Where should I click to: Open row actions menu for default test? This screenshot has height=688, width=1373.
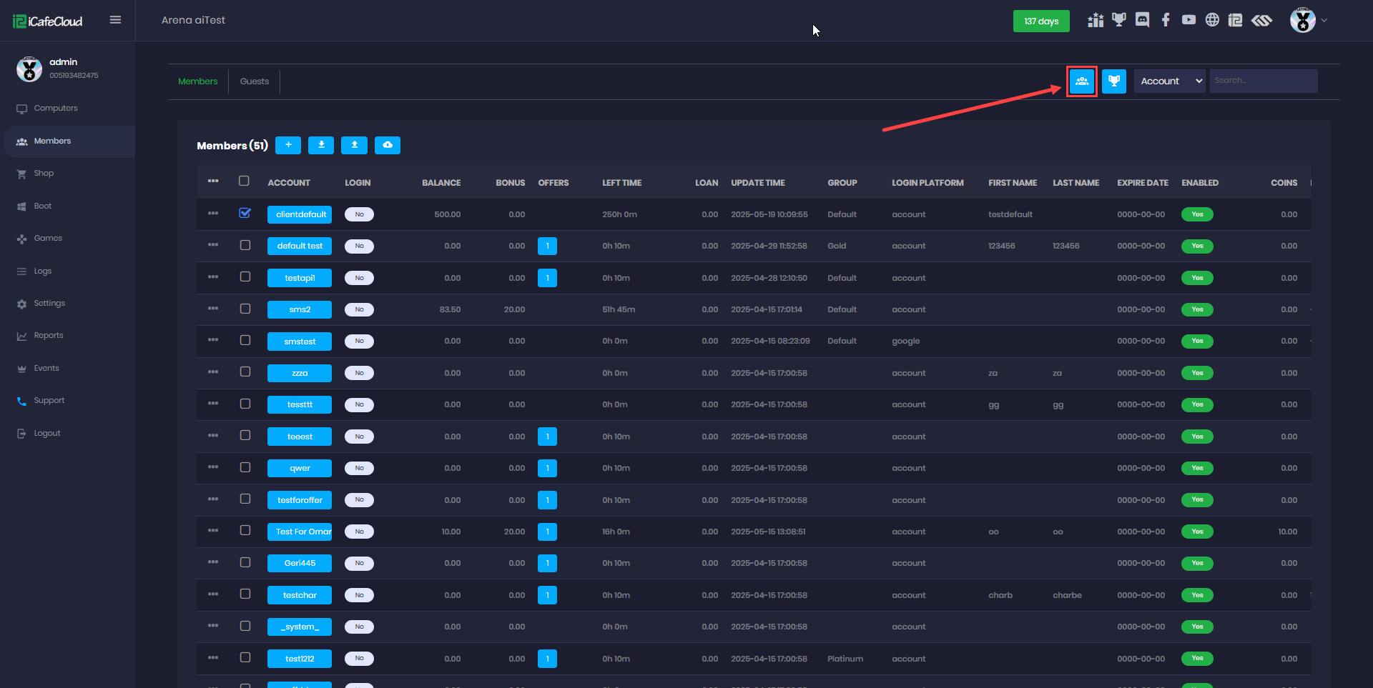click(213, 245)
